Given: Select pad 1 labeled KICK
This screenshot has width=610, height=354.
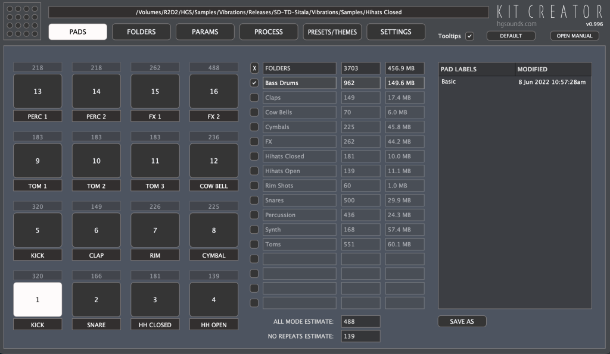Looking at the screenshot, I should pyautogui.click(x=37, y=299).
